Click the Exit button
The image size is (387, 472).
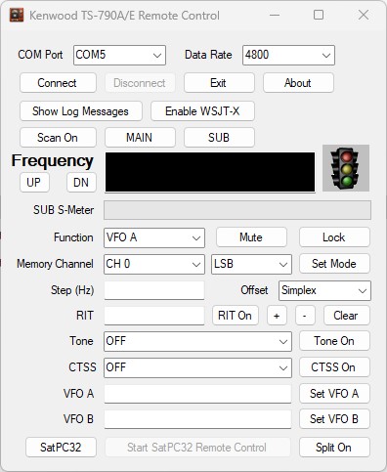[219, 83]
